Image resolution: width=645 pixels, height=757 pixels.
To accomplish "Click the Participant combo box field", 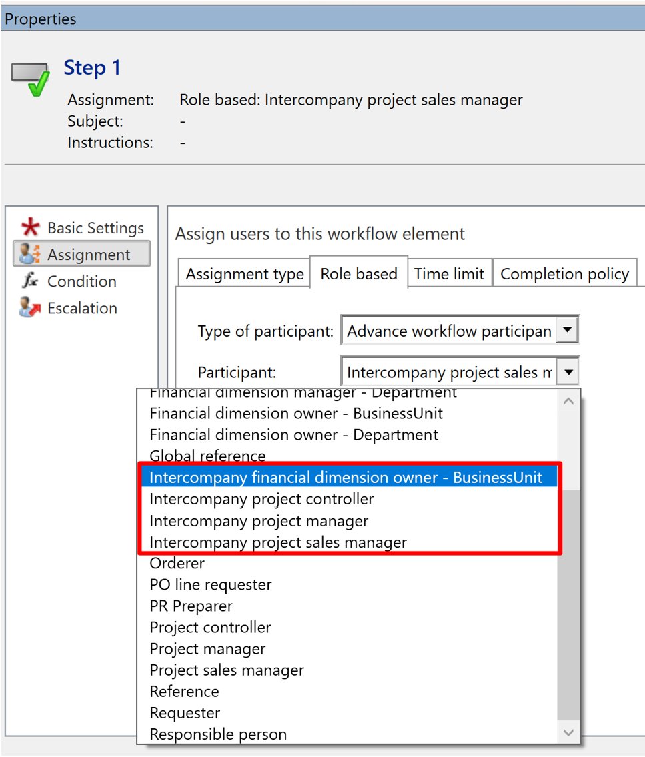I will (x=448, y=372).
